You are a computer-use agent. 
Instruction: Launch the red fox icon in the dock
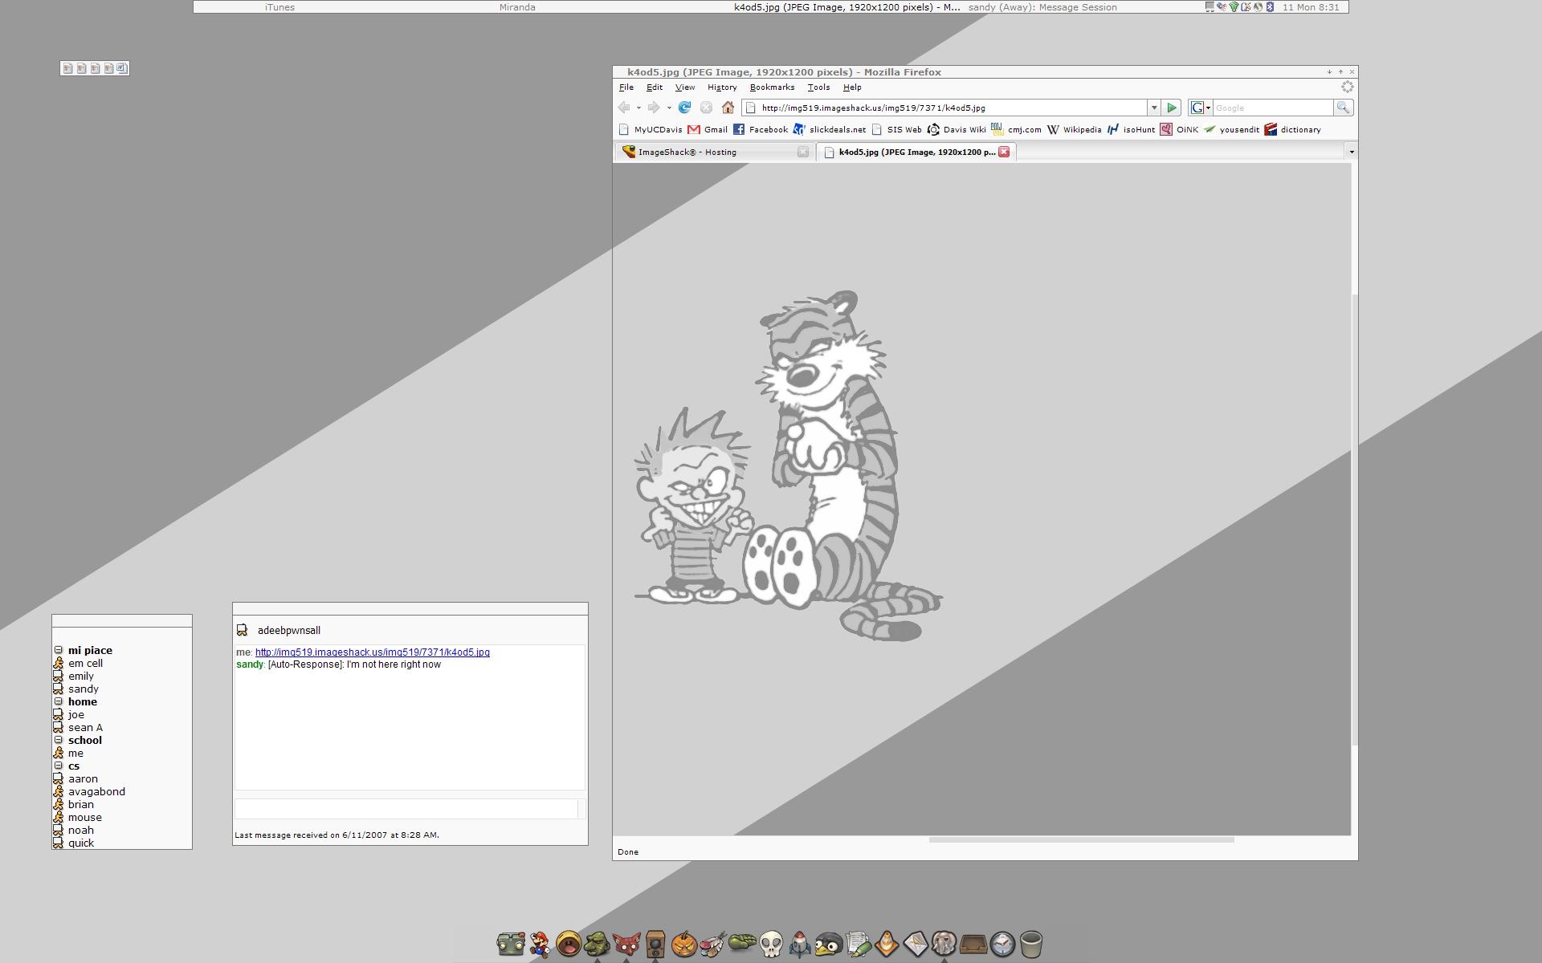pos(626,944)
